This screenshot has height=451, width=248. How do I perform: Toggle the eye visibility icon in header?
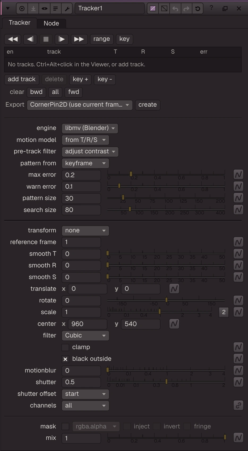44,8
